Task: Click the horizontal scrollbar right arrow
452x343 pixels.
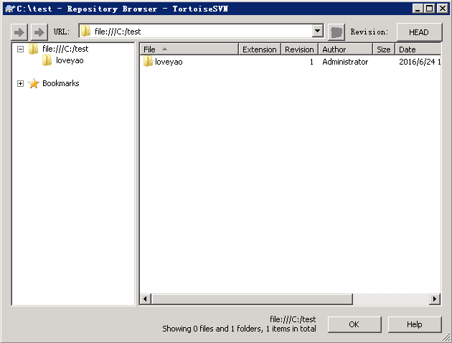Action: (434, 299)
